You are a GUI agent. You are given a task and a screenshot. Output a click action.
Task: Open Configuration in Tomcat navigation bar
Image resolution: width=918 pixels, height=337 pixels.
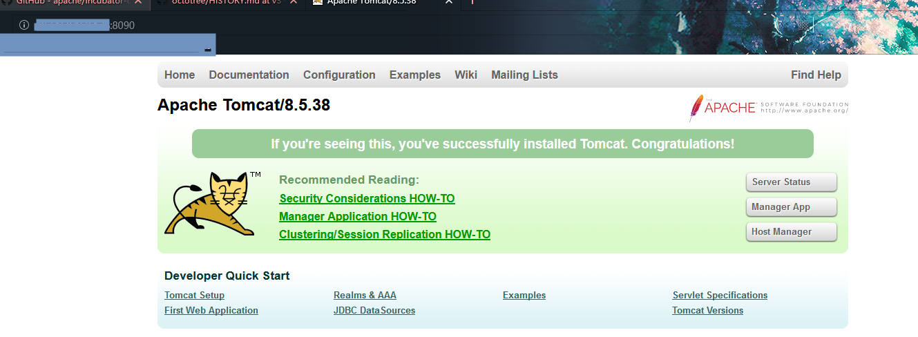point(339,75)
